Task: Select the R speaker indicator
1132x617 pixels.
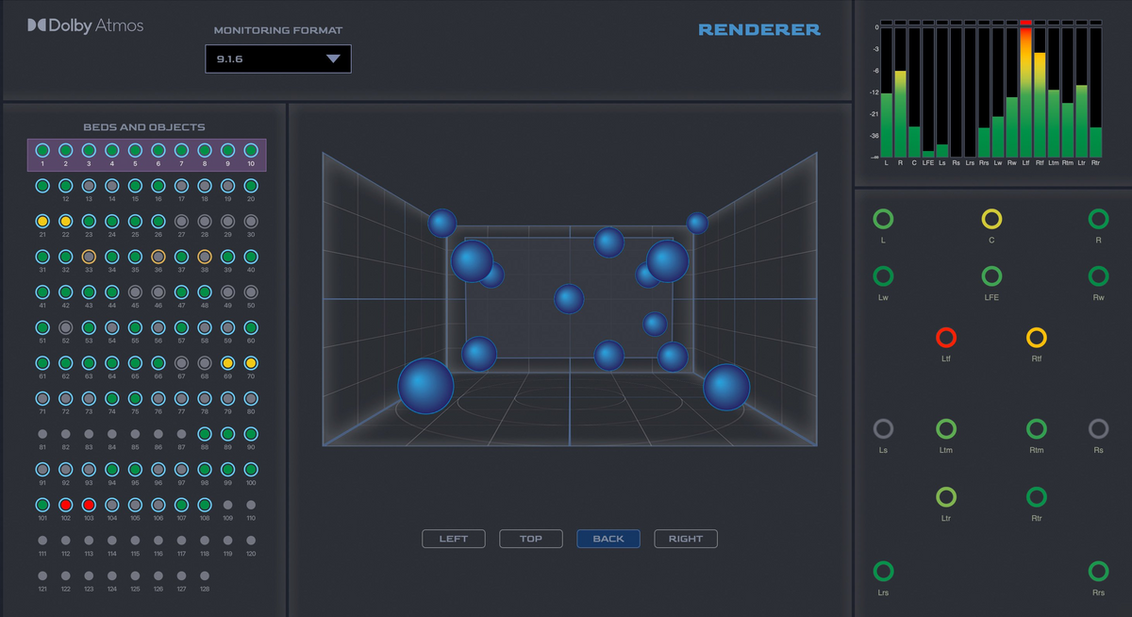Action: (1098, 219)
